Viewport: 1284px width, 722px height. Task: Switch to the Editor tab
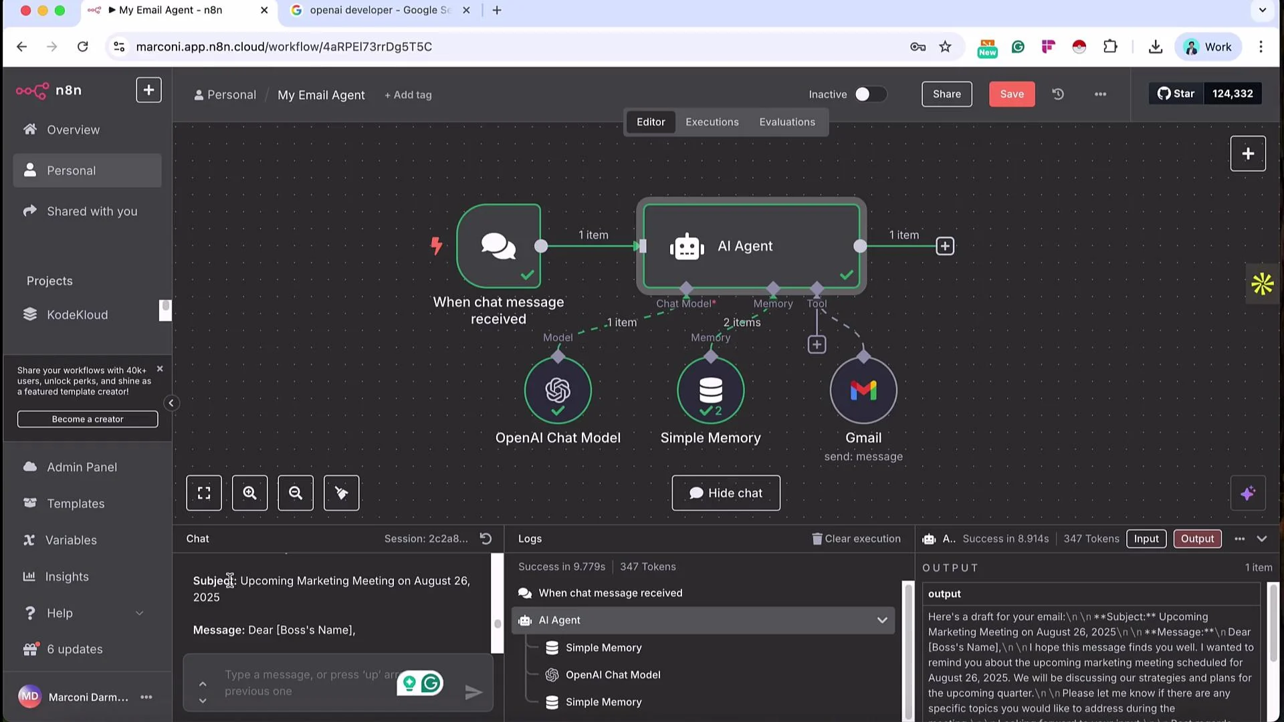[x=651, y=122]
